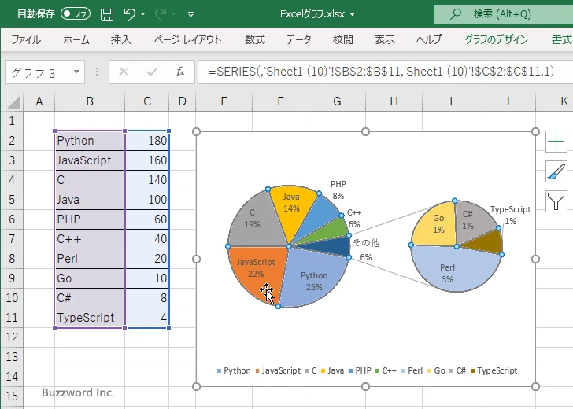
Task: Select column B header
Action: 90,101
